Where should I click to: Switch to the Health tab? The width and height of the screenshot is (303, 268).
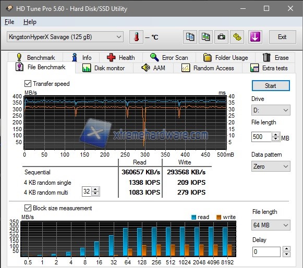tap(121, 57)
